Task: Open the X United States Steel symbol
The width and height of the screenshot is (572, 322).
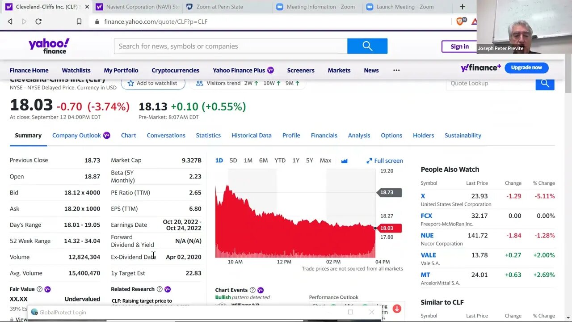Action: (423, 196)
